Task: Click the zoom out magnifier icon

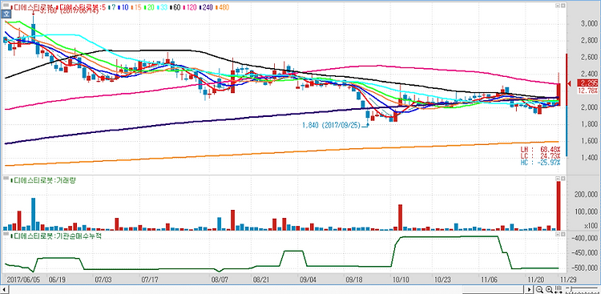Action: pyautogui.click(x=539, y=289)
